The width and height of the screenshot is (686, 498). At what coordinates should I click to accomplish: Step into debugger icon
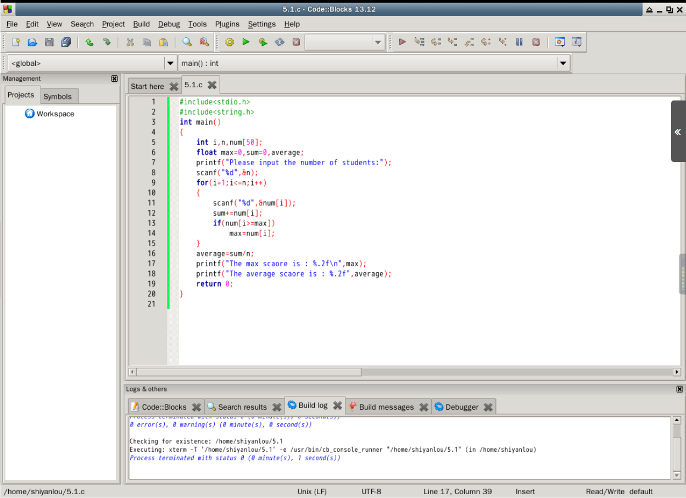pyautogui.click(x=453, y=42)
